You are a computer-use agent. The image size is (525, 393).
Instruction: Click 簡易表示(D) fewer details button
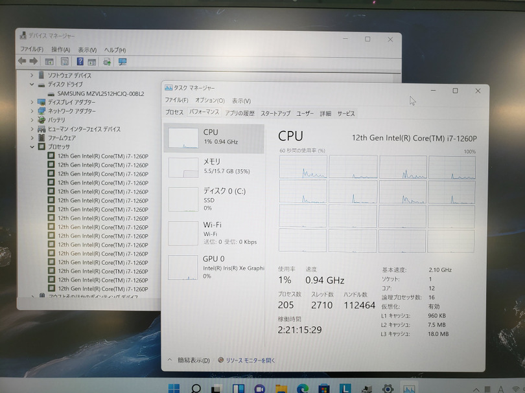pyautogui.click(x=194, y=360)
